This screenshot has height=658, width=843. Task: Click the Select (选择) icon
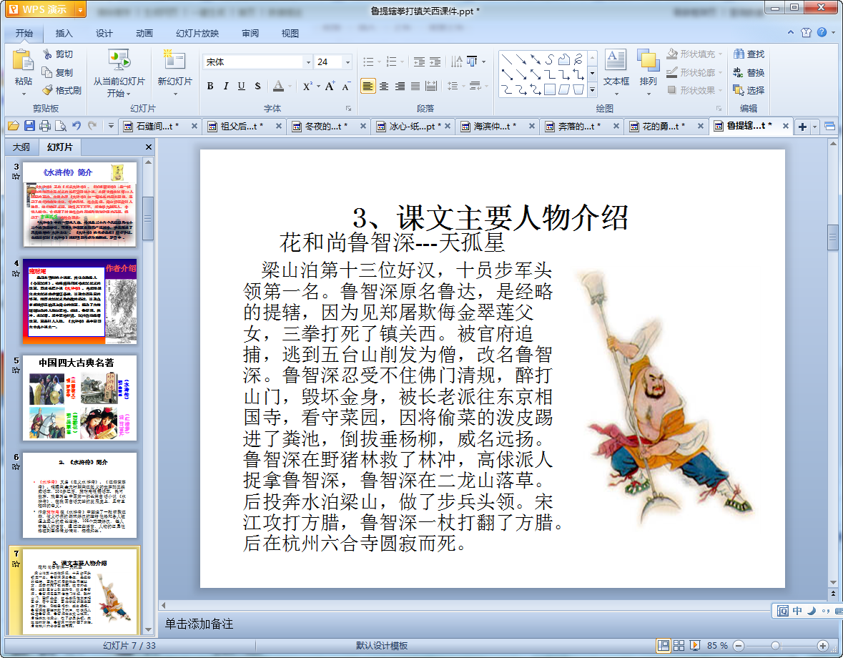point(739,90)
